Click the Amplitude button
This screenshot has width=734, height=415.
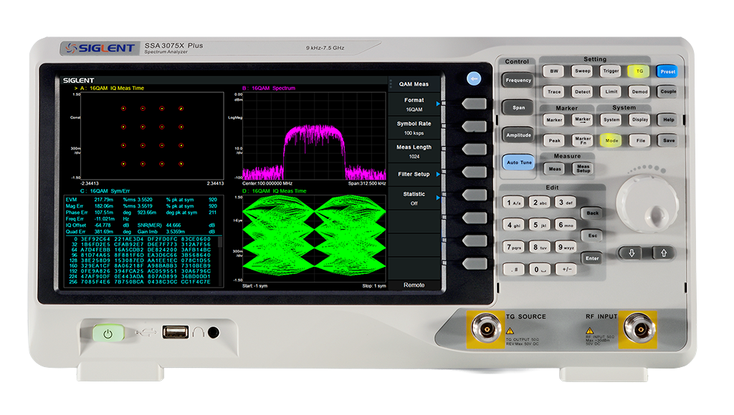[518, 135]
